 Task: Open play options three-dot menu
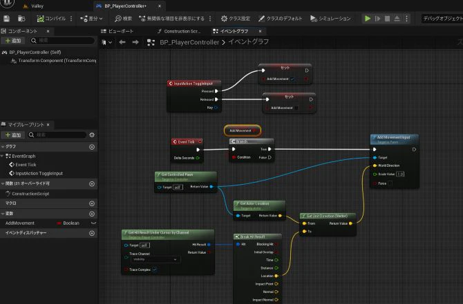[x=406, y=19]
